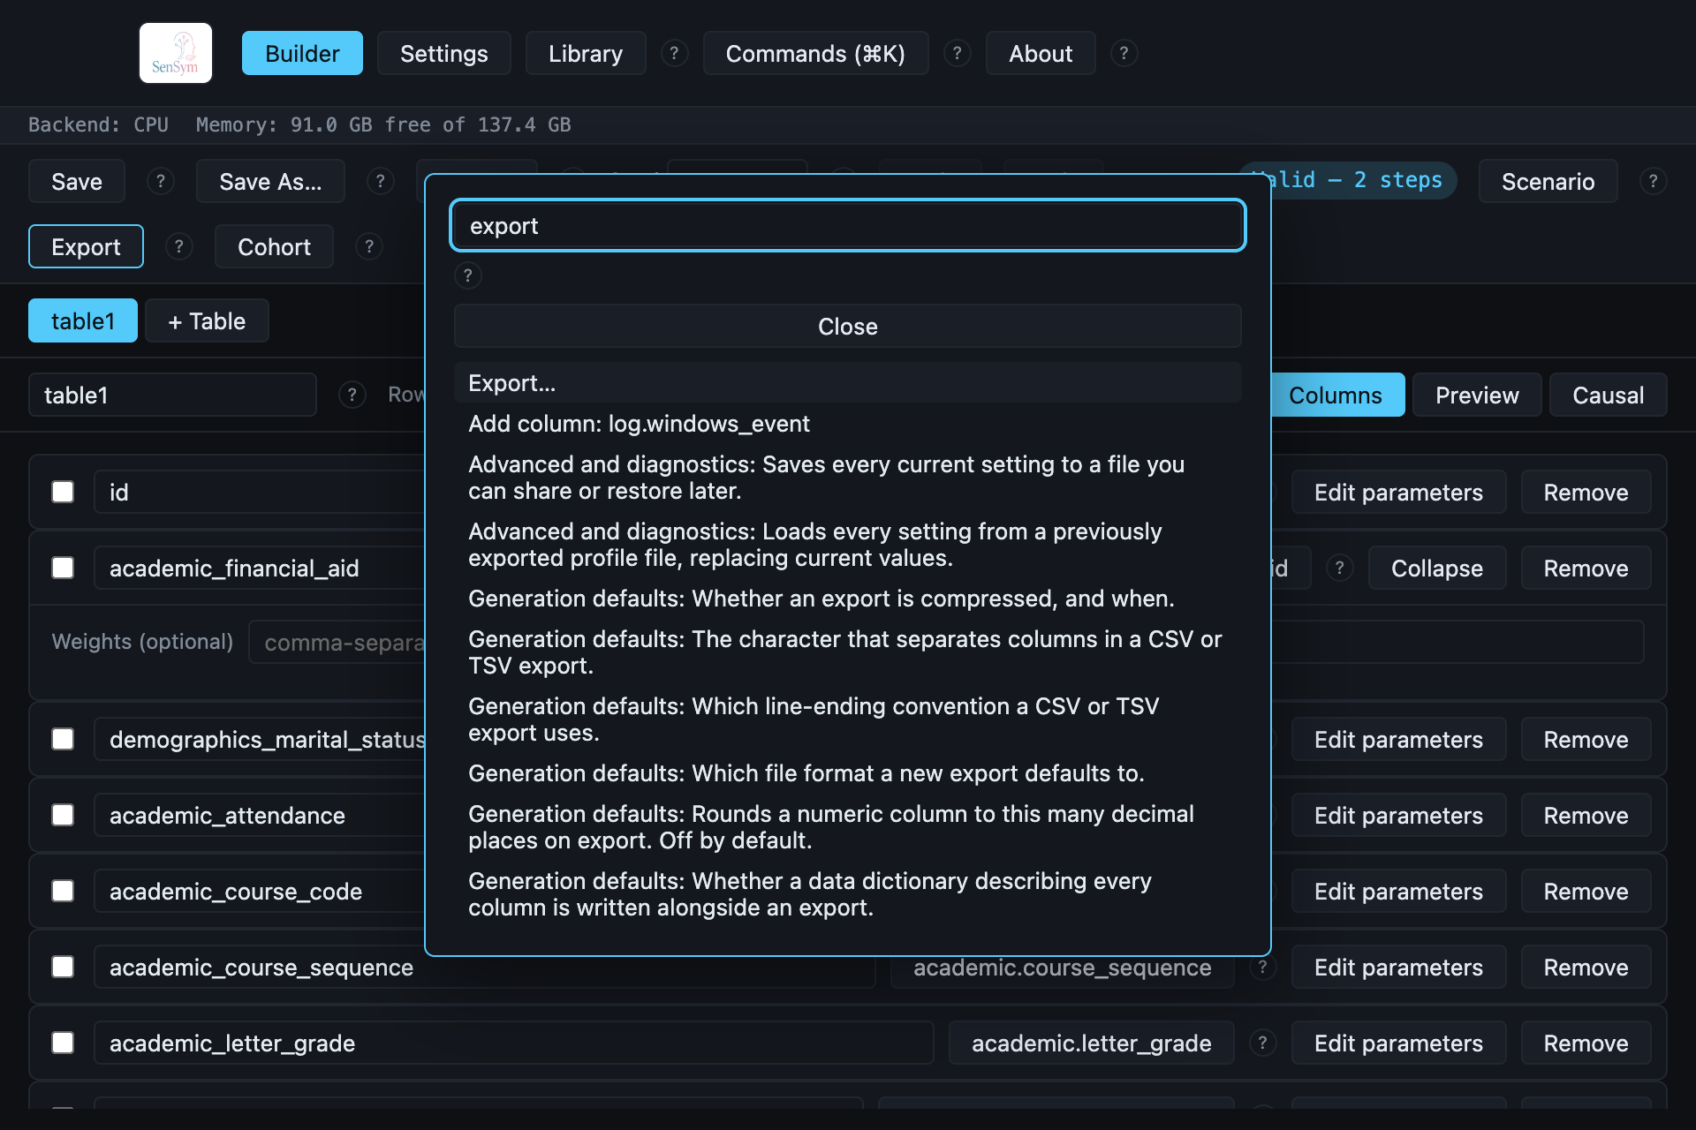Remove the academic_course_code column

coord(1586,891)
